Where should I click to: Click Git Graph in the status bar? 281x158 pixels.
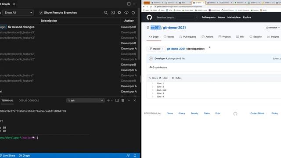pos(25,155)
